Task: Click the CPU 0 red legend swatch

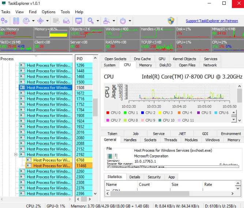Action: (x=108, y=113)
